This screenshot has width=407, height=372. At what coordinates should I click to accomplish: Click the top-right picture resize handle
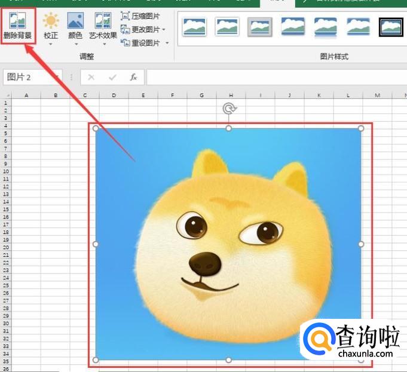click(x=361, y=128)
